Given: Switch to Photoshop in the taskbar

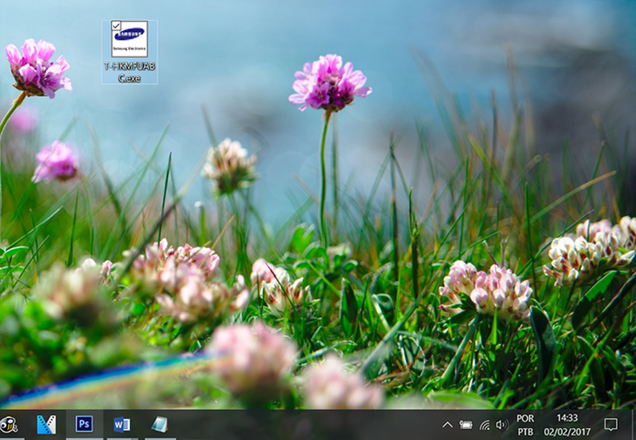Looking at the screenshot, I should point(84,424).
